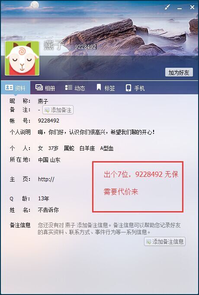Open the 动态 tab
Screen dimensions: 199x295
(75, 88)
